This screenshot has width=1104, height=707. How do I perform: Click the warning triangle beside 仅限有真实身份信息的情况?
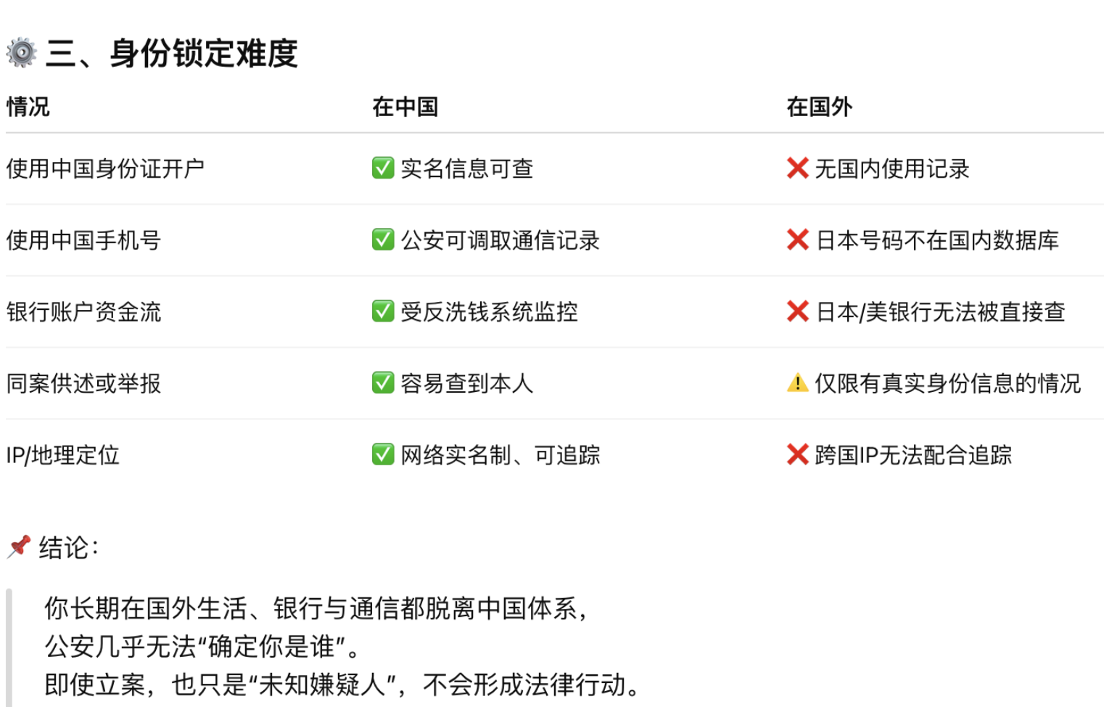[x=797, y=383]
